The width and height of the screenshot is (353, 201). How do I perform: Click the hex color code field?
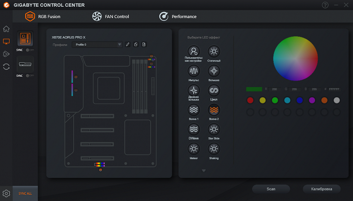tap(334, 89)
